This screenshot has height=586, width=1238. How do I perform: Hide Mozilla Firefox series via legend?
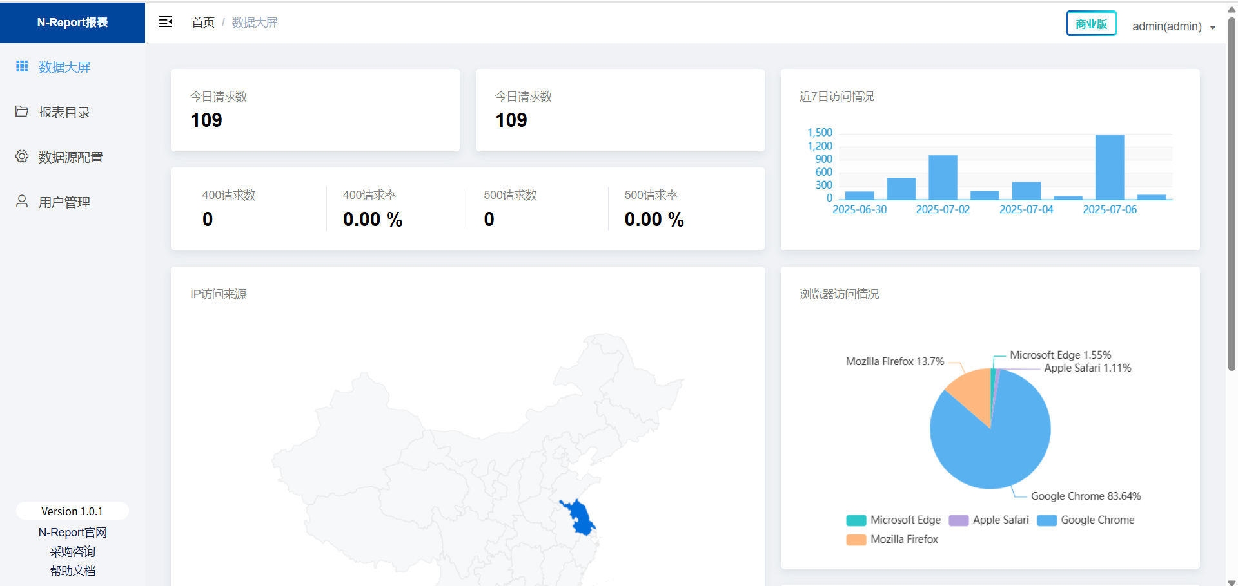892,540
